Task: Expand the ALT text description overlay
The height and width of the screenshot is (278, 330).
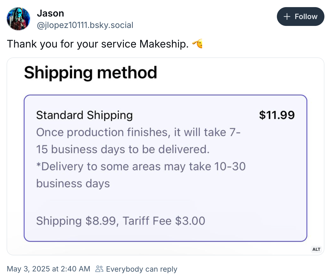Action: tap(316, 249)
